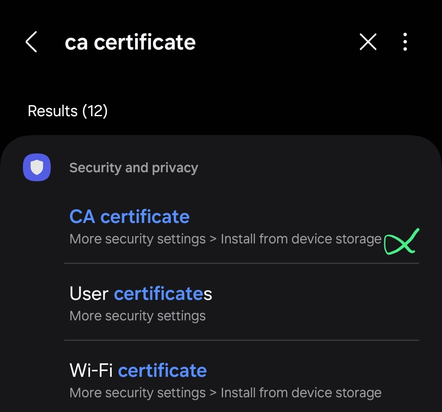Select the Security and privacy category header
This screenshot has height=412, width=442.
pos(133,168)
